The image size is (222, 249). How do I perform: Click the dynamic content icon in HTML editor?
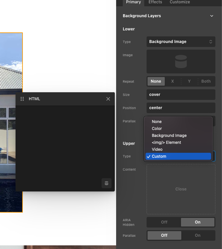106,183
